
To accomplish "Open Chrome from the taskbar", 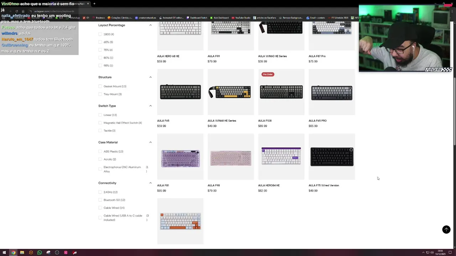I will click(x=13, y=252).
